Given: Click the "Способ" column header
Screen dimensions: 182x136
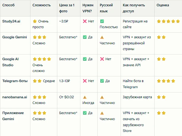Looking at the screenshot, I should tap(8, 5).
